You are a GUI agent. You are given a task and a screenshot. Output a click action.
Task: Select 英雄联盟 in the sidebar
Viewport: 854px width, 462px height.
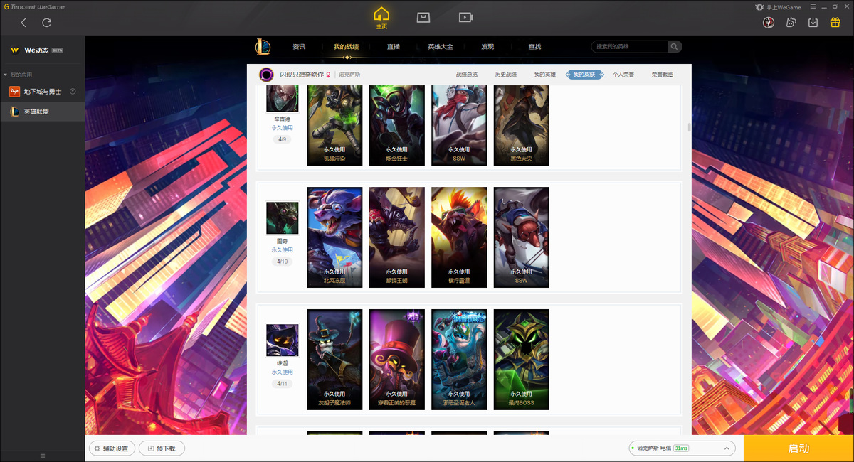click(42, 112)
